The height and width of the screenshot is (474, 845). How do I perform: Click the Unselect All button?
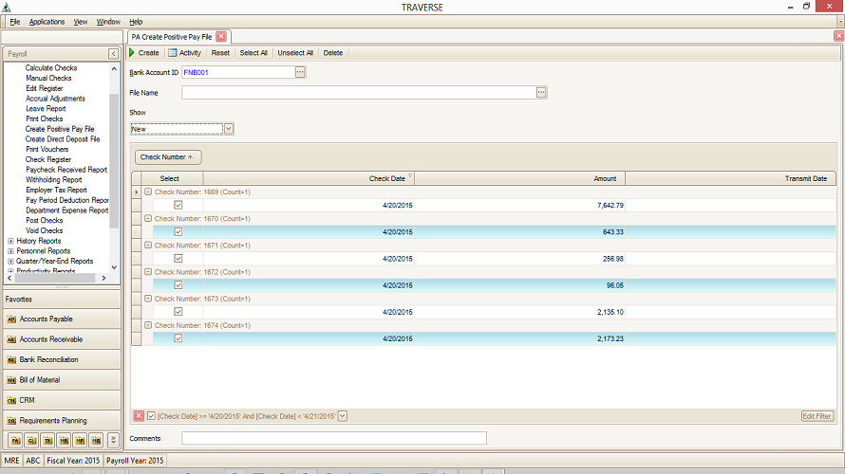click(295, 53)
